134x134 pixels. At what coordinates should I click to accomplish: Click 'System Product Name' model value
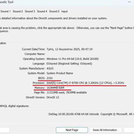coord(60,73)
